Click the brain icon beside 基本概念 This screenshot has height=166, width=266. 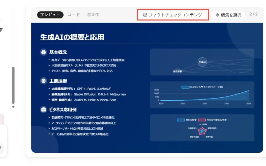[x=44, y=52]
